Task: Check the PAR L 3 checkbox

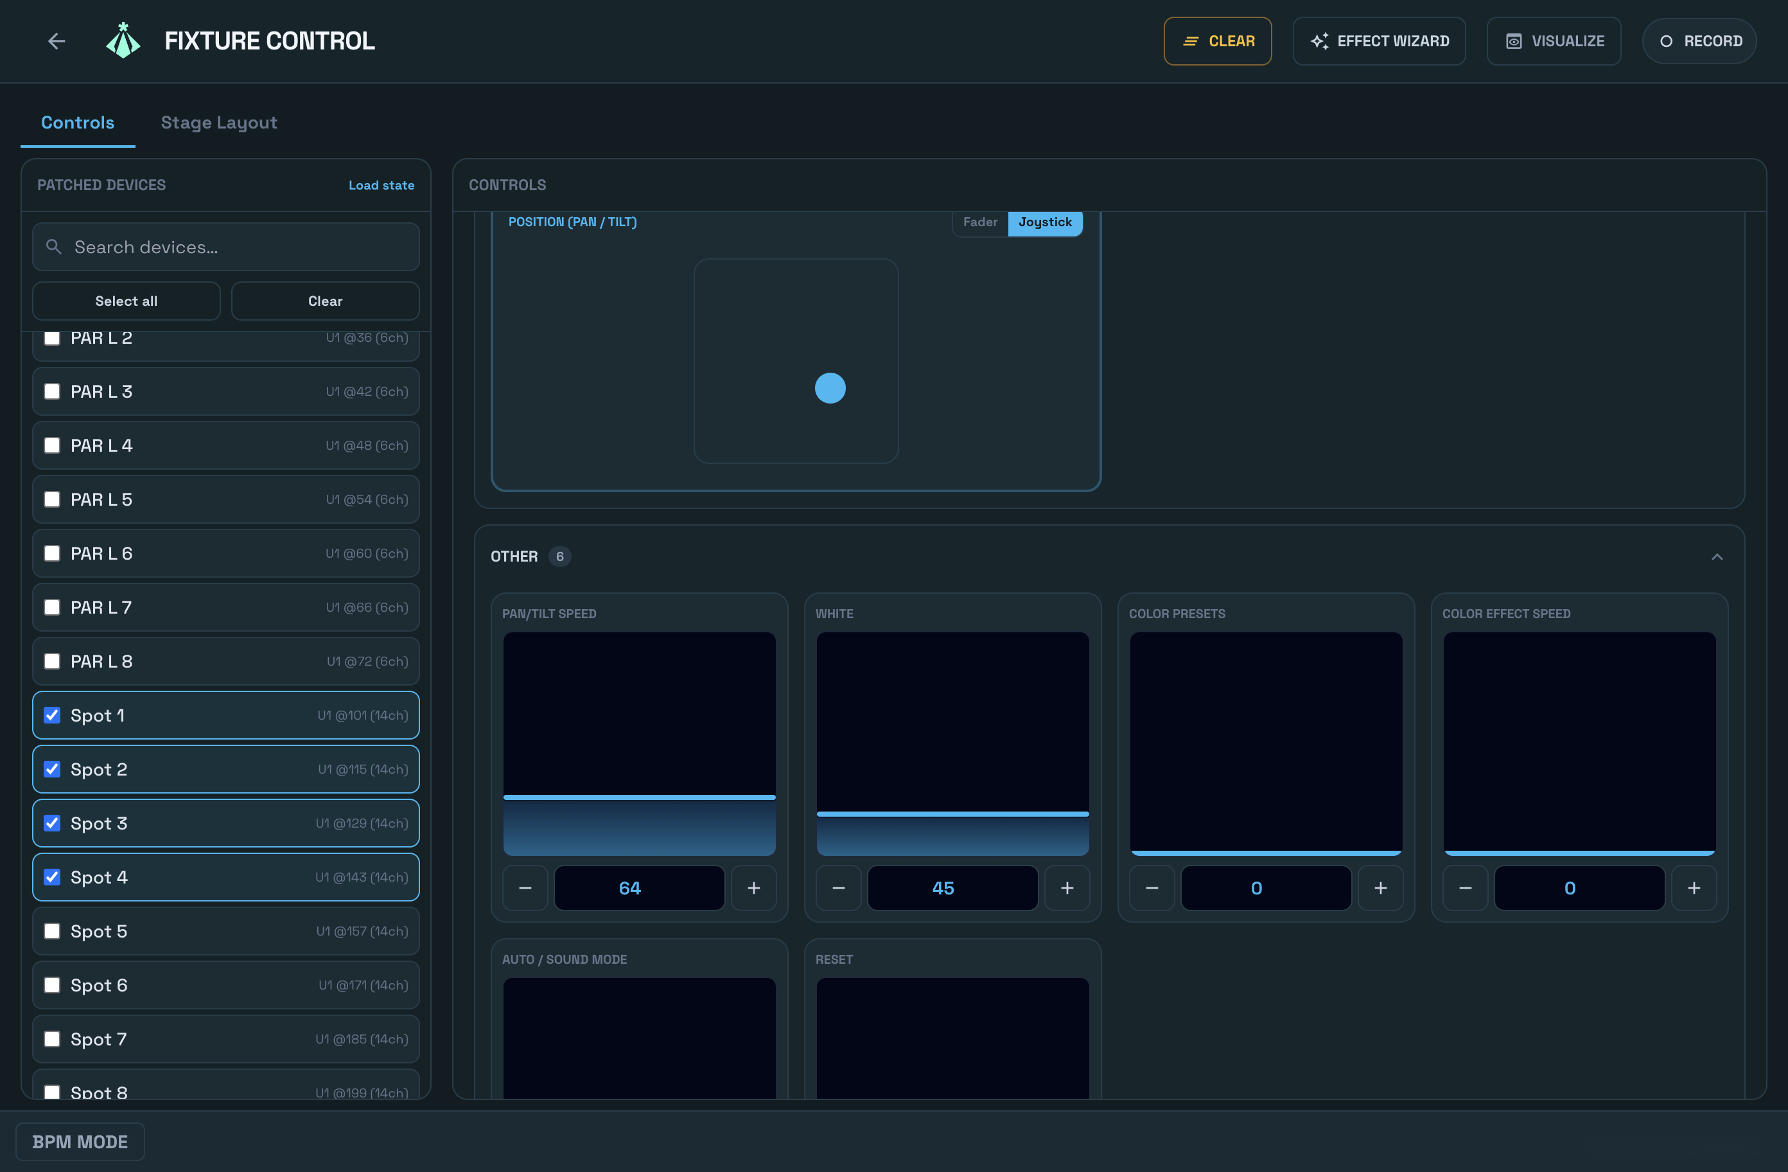Action: pyautogui.click(x=52, y=391)
